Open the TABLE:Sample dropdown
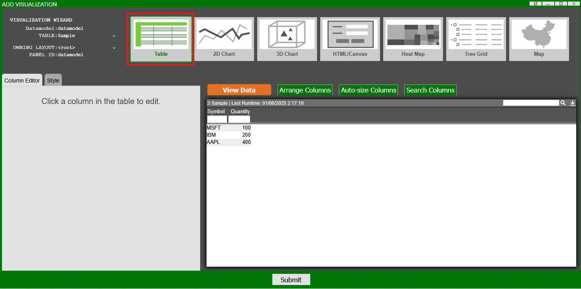Viewport: 581px width, 289px height. (114, 35)
